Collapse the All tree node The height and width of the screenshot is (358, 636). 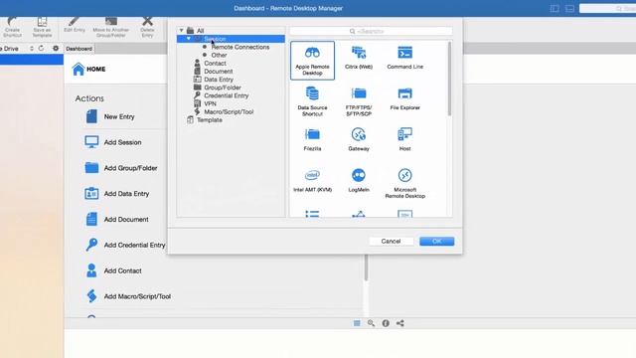click(x=181, y=31)
